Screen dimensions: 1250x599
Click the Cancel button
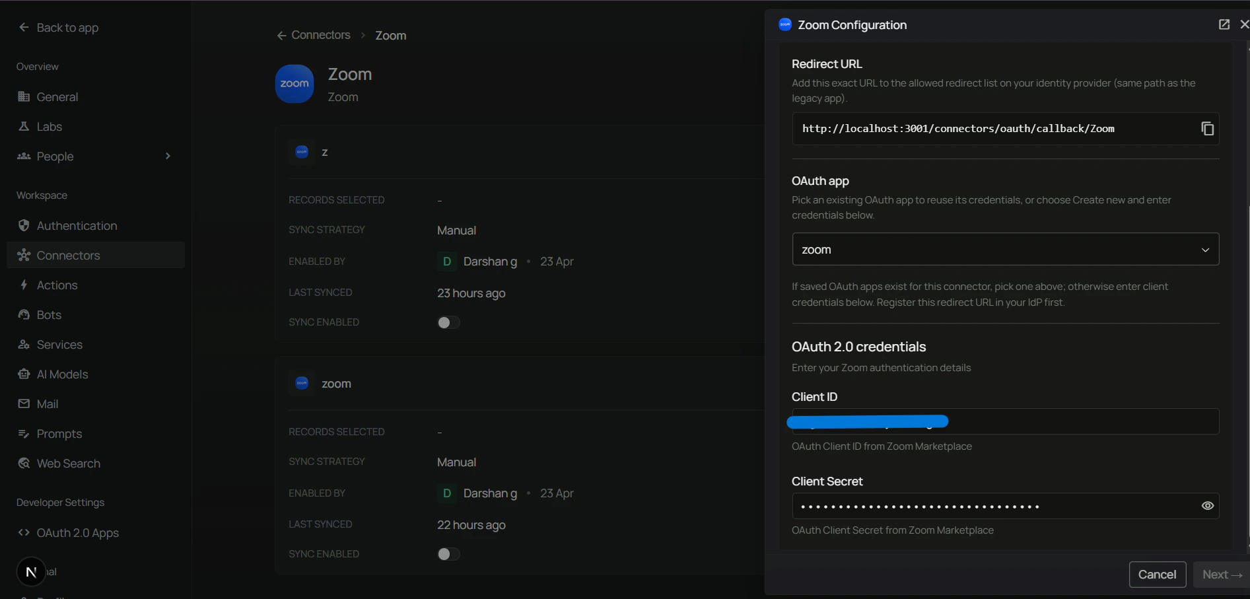point(1157,575)
